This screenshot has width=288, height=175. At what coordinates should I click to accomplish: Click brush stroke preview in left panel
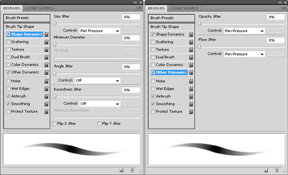coord(72,149)
